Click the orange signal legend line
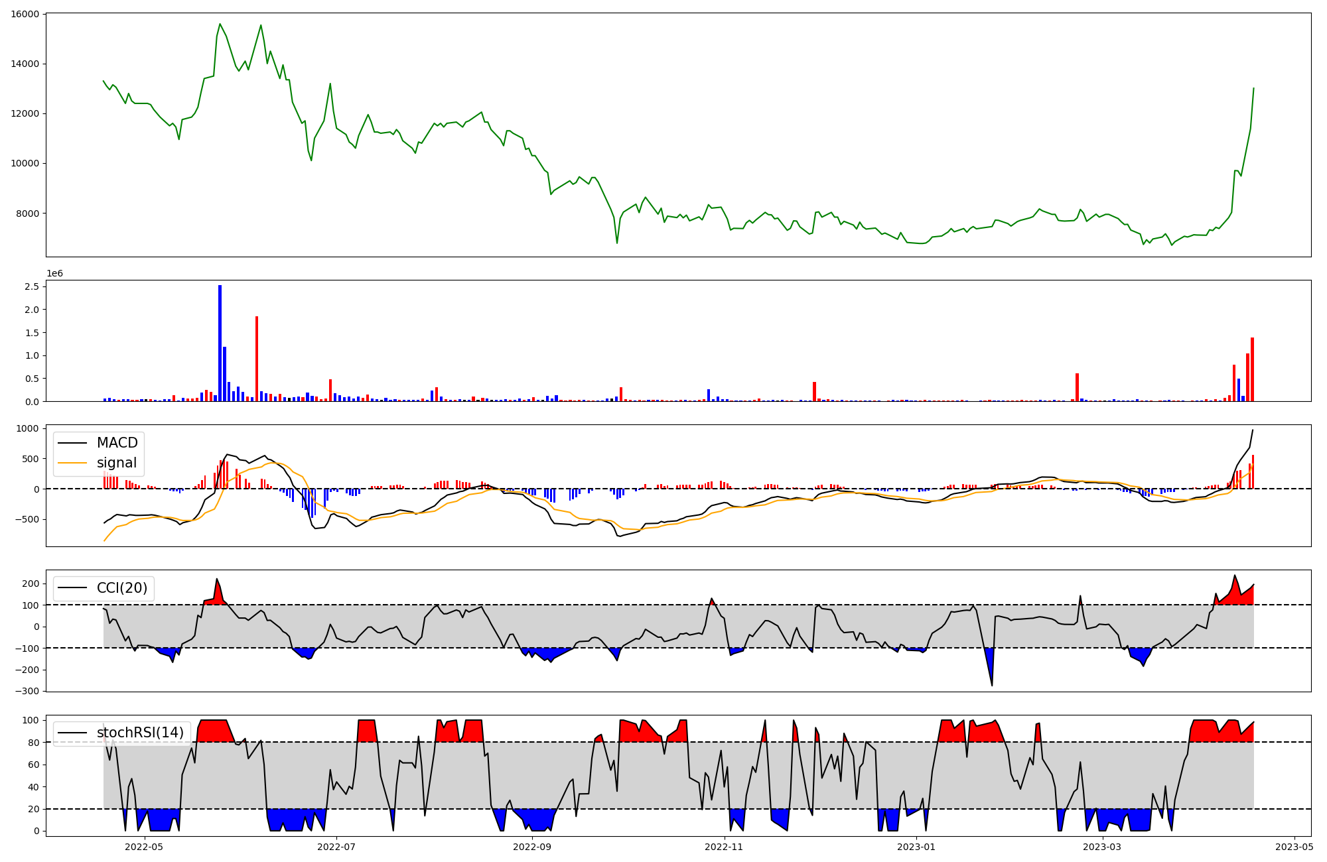1327x862 pixels. [72, 463]
